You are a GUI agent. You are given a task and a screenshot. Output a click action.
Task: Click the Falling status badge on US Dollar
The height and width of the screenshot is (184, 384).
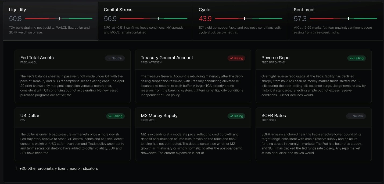(x=115, y=116)
